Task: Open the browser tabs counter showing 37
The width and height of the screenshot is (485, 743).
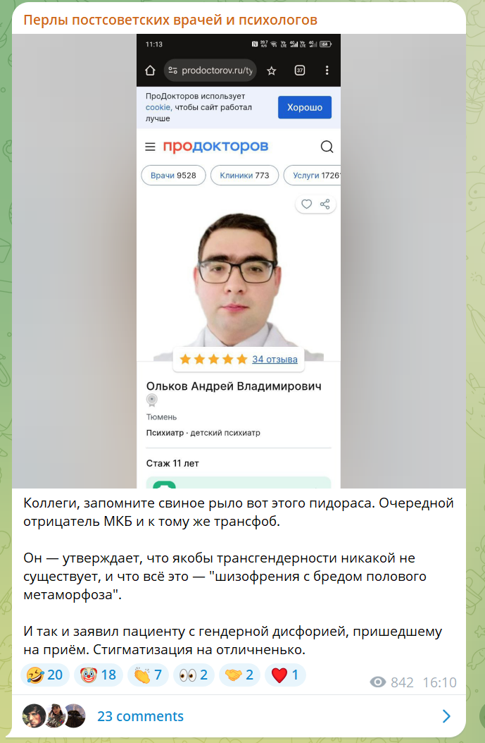Action: (299, 70)
